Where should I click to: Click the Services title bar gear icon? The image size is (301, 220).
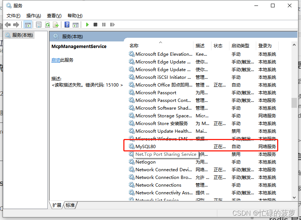point(9,5)
